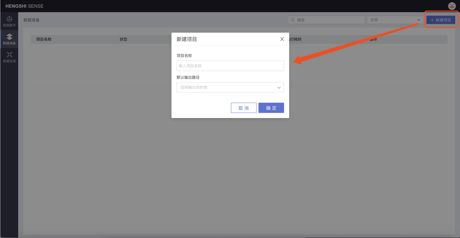Close the 新建项目 dialog with X
460x238 pixels.
[x=282, y=39]
